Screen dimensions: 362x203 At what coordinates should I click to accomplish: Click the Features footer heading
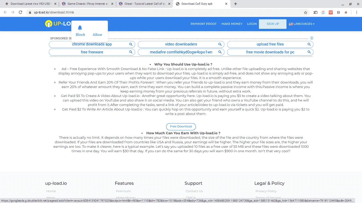click(x=124, y=183)
